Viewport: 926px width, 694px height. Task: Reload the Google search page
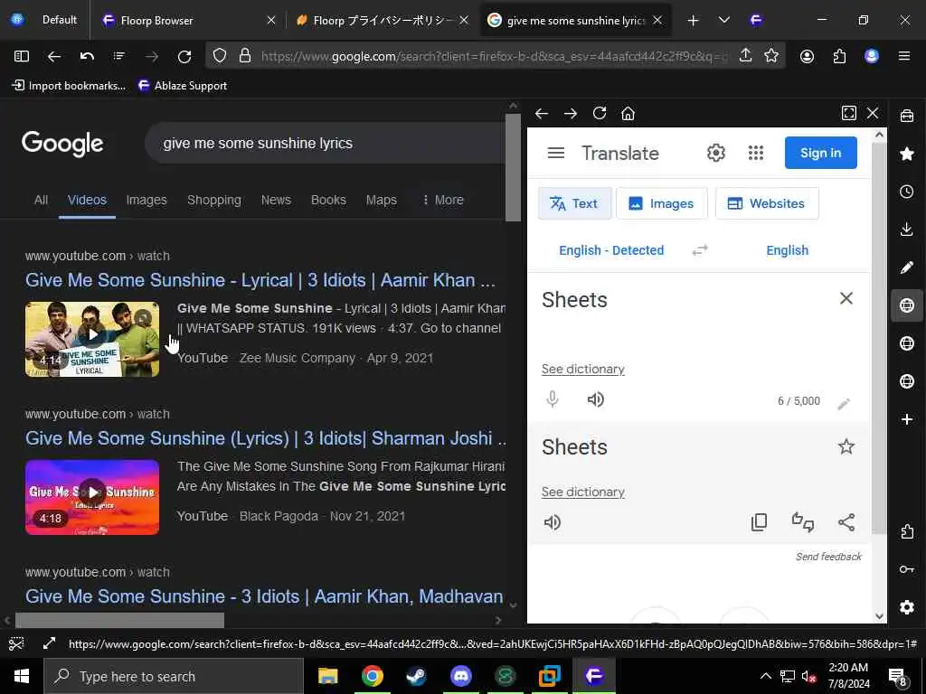pyautogui.click(x=184, y=56)
